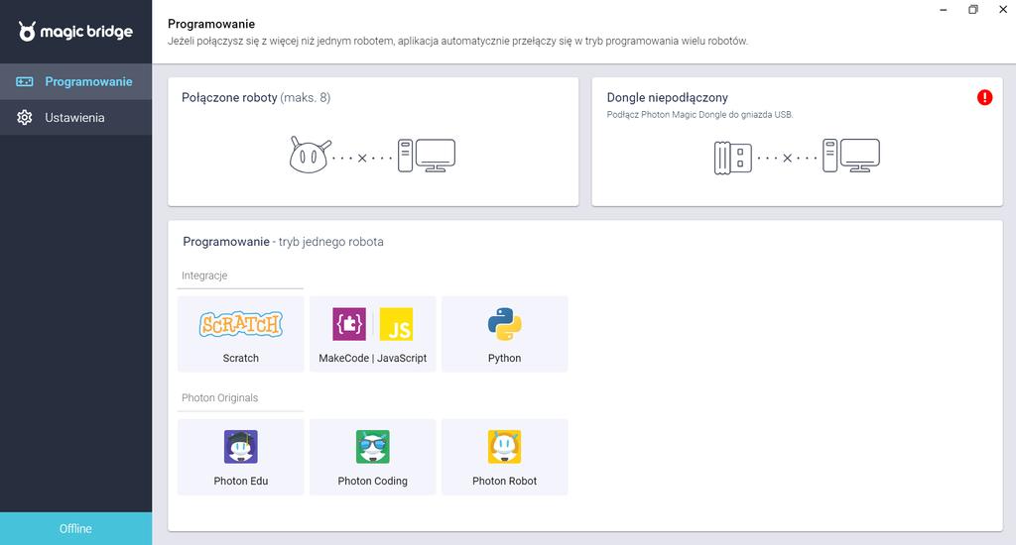1016x545 pixels.
Task: Click 'Programowanie - tryb jednego robota' heading
Action: [x=283, y=242]
